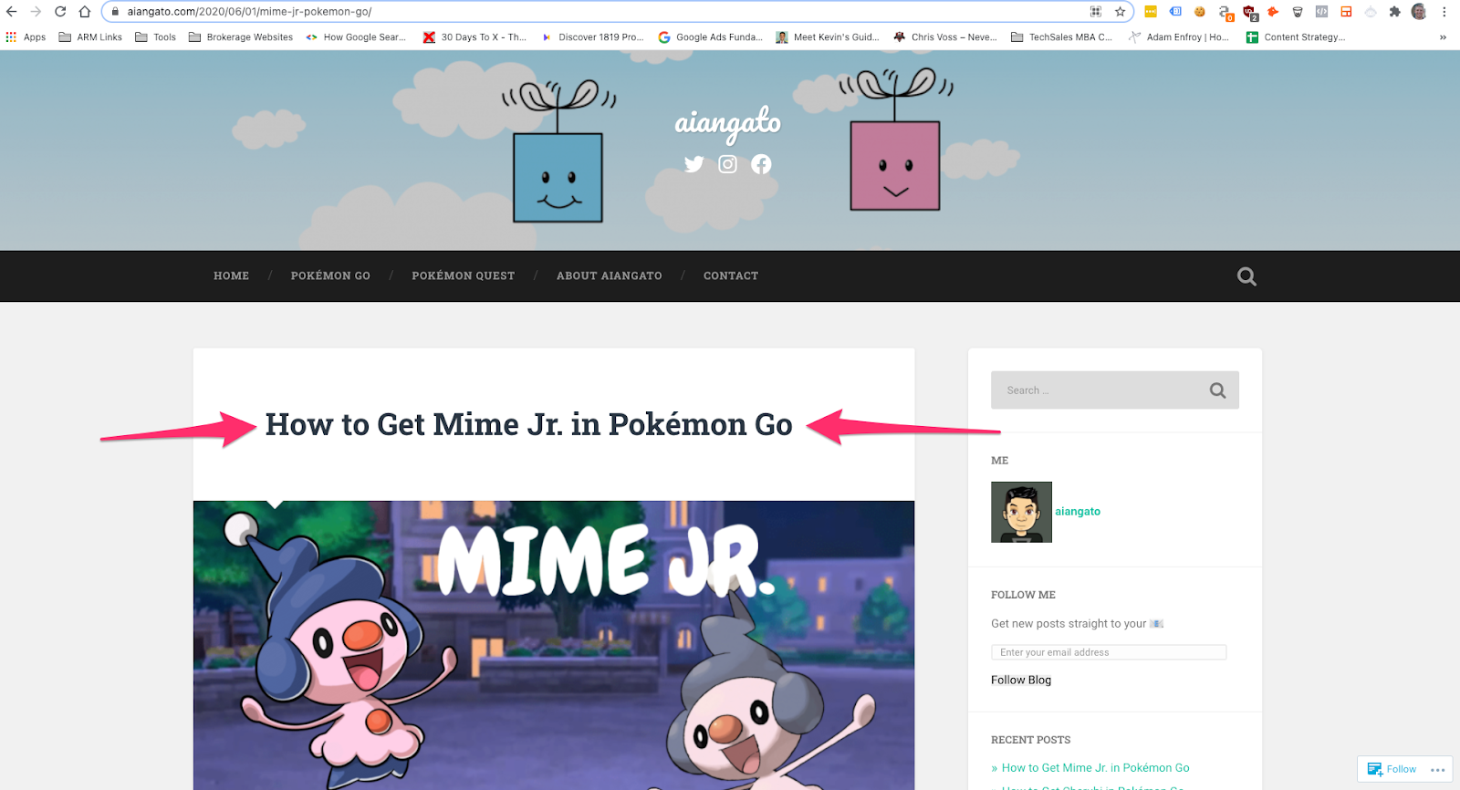The width and height of the screenshot is (1460, 790).
Task: Open the Adam Enfroy bookmark
Action: 1179,37
